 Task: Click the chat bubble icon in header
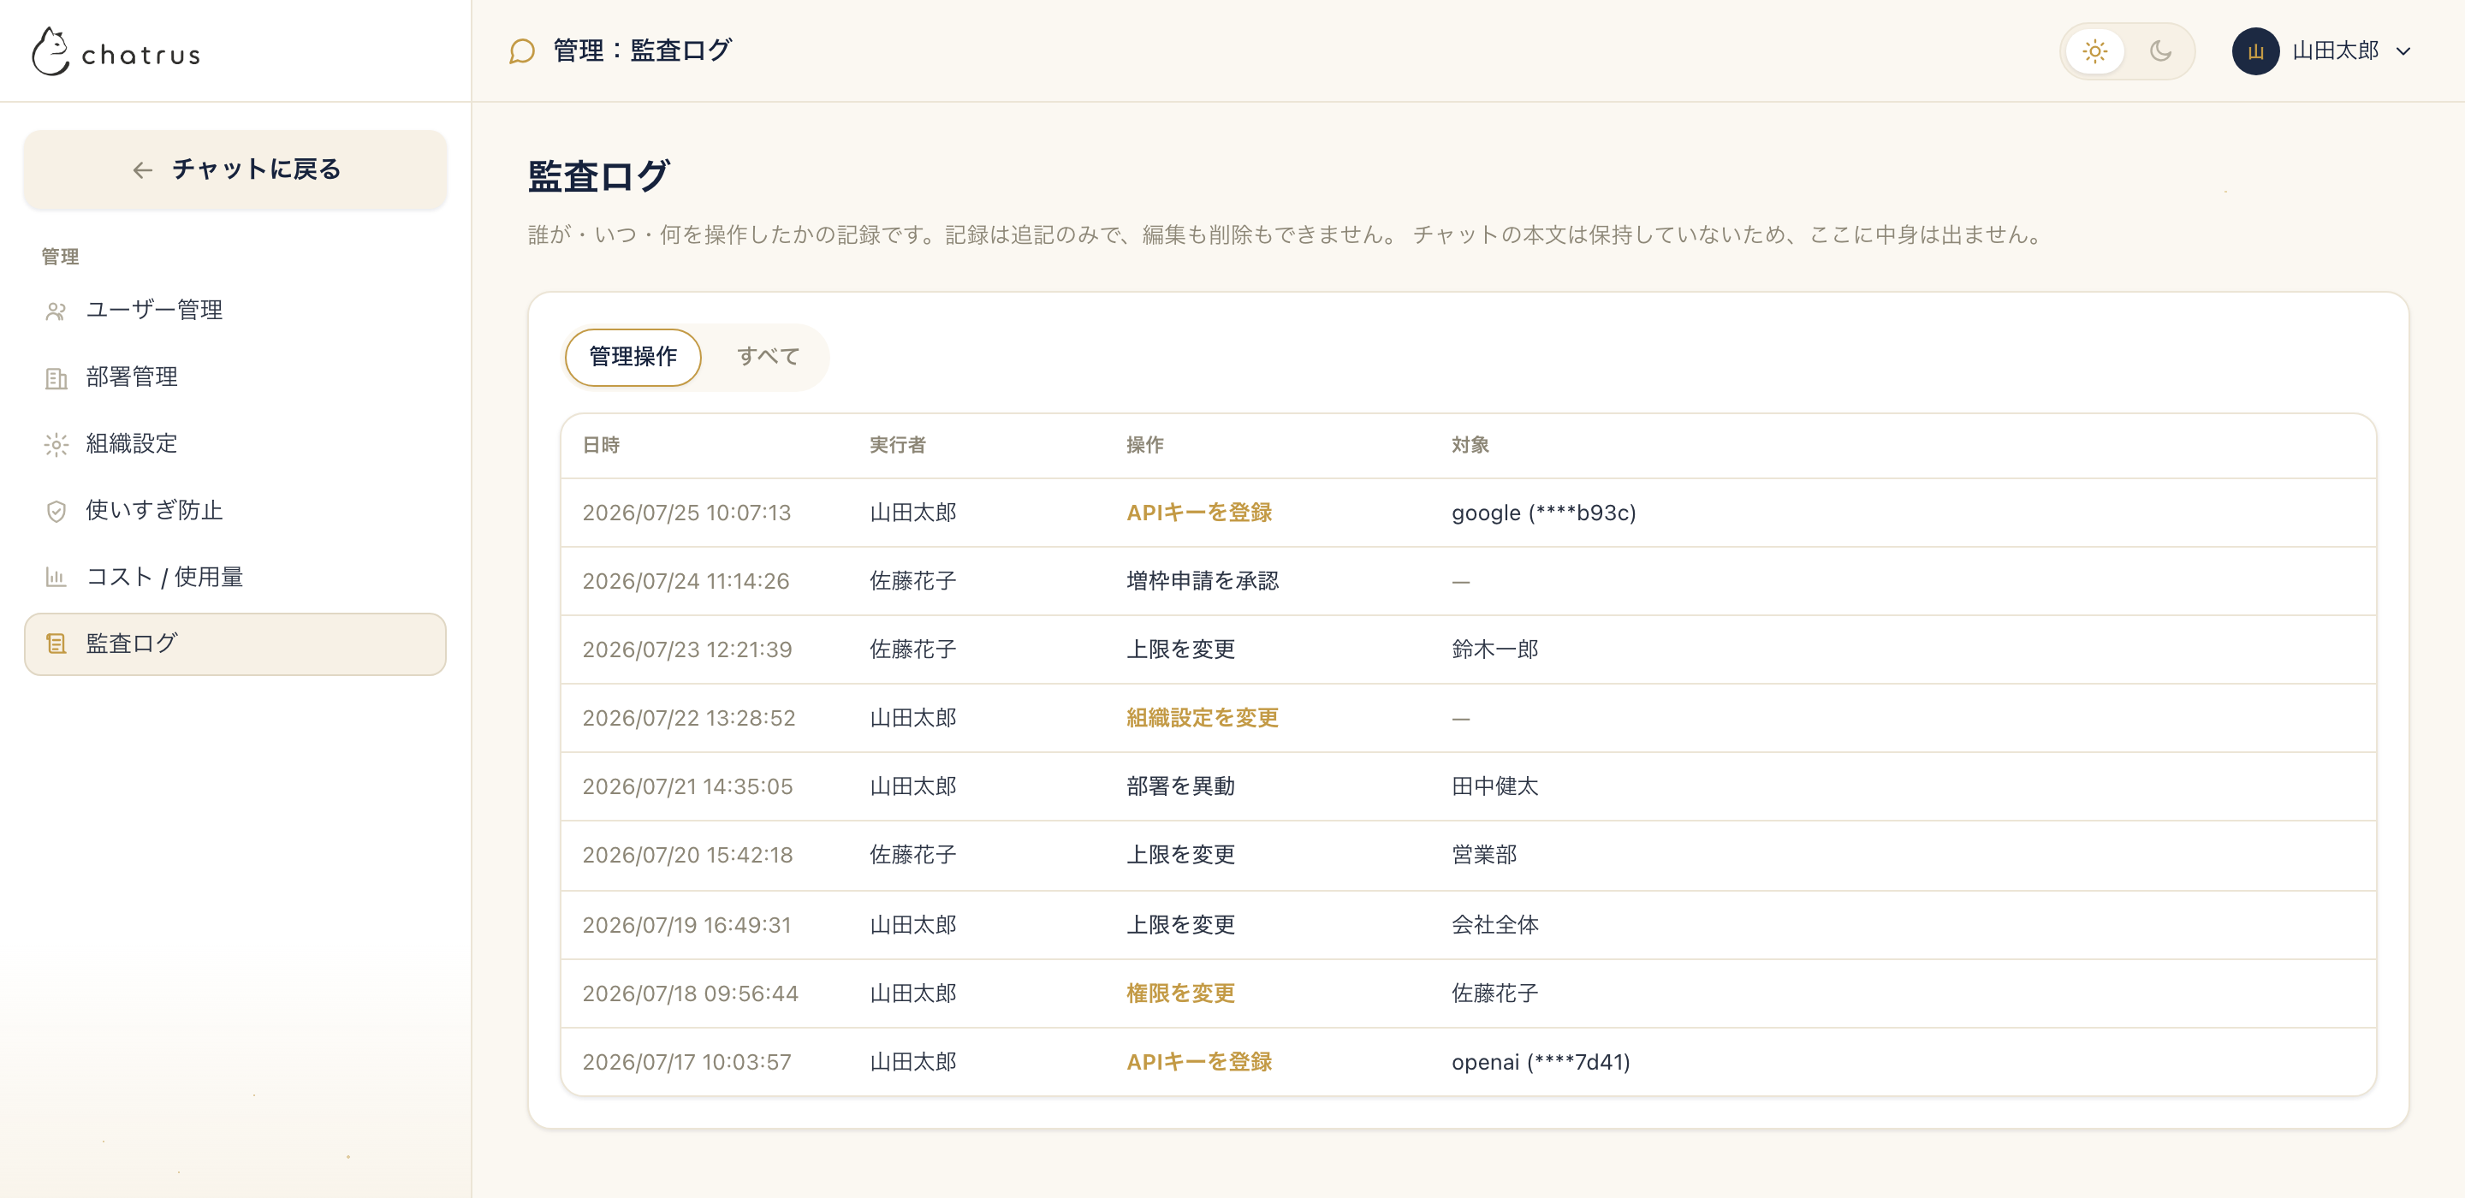click(521, 50)
